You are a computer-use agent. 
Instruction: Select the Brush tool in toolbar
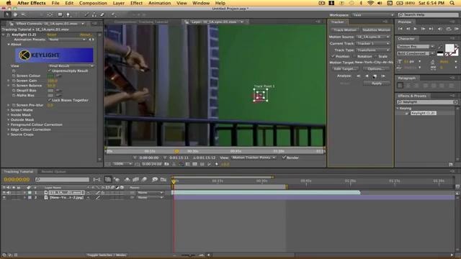pos(86,14)
